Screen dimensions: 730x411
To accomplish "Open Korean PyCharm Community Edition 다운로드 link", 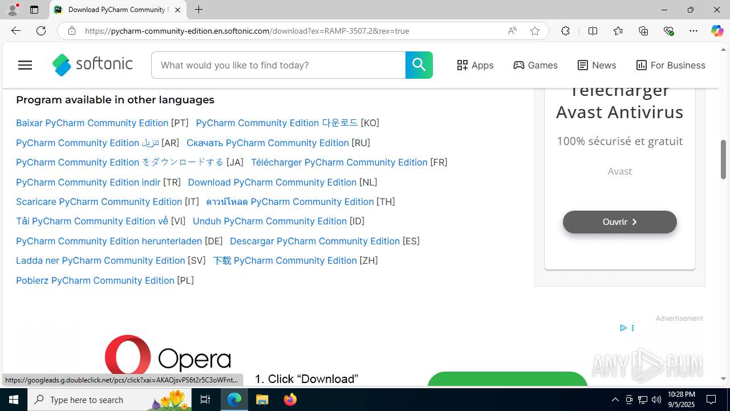I will 277,123.
